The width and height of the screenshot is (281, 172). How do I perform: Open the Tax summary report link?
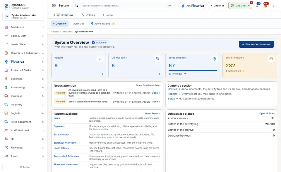pos(61,135)
